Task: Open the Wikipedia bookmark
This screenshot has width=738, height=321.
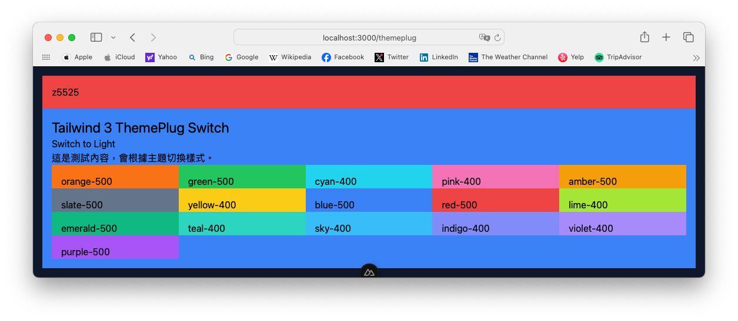Action: click(290, 58)
